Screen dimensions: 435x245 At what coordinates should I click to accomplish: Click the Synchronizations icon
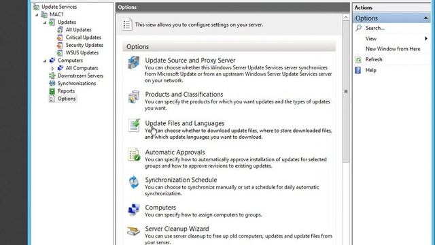(x=52, y=83)
